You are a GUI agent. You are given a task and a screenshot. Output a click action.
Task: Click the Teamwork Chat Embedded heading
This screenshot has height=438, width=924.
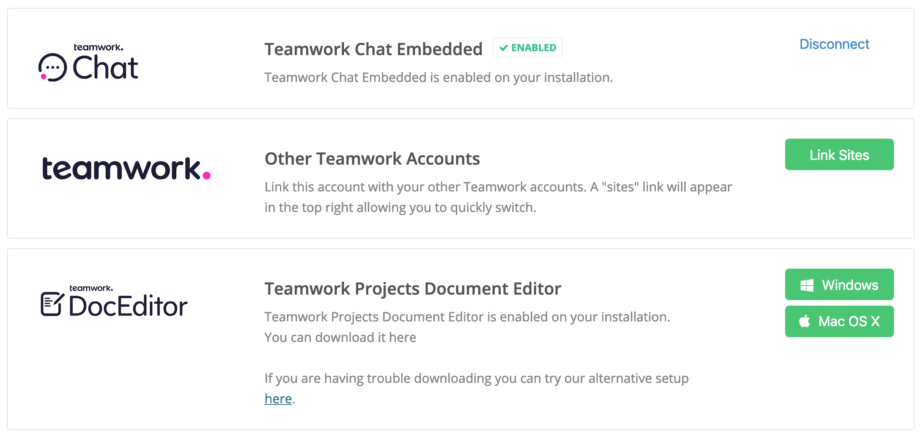click(374, 49)
